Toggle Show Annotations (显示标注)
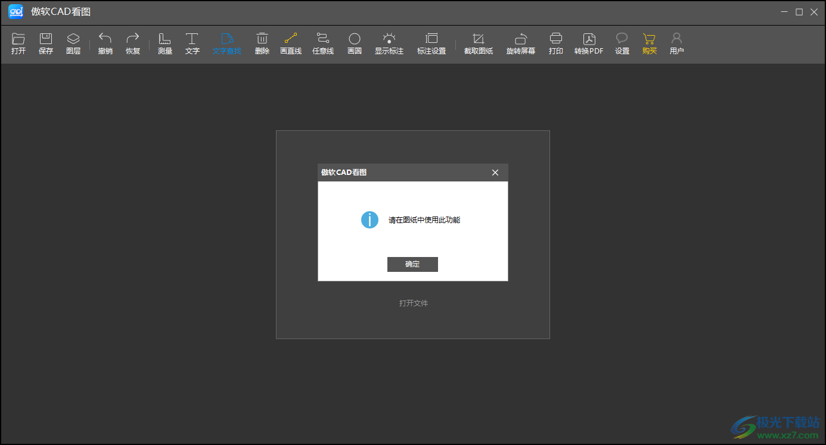Image resolution: width=826 pixels, height=445 pixels. point(389,39)
